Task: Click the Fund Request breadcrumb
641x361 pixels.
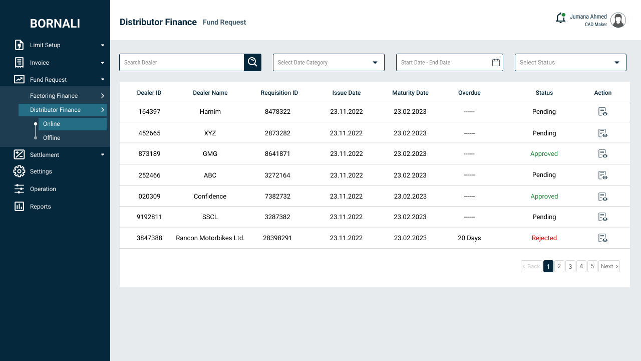Action: [224, 22]
